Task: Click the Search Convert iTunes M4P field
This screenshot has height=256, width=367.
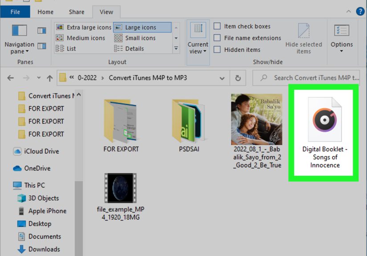Action: [x=307, y=78]
